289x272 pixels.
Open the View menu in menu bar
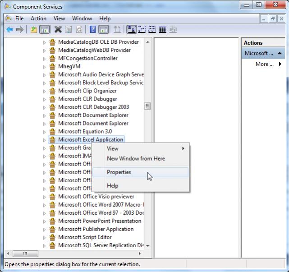(59, 18)
